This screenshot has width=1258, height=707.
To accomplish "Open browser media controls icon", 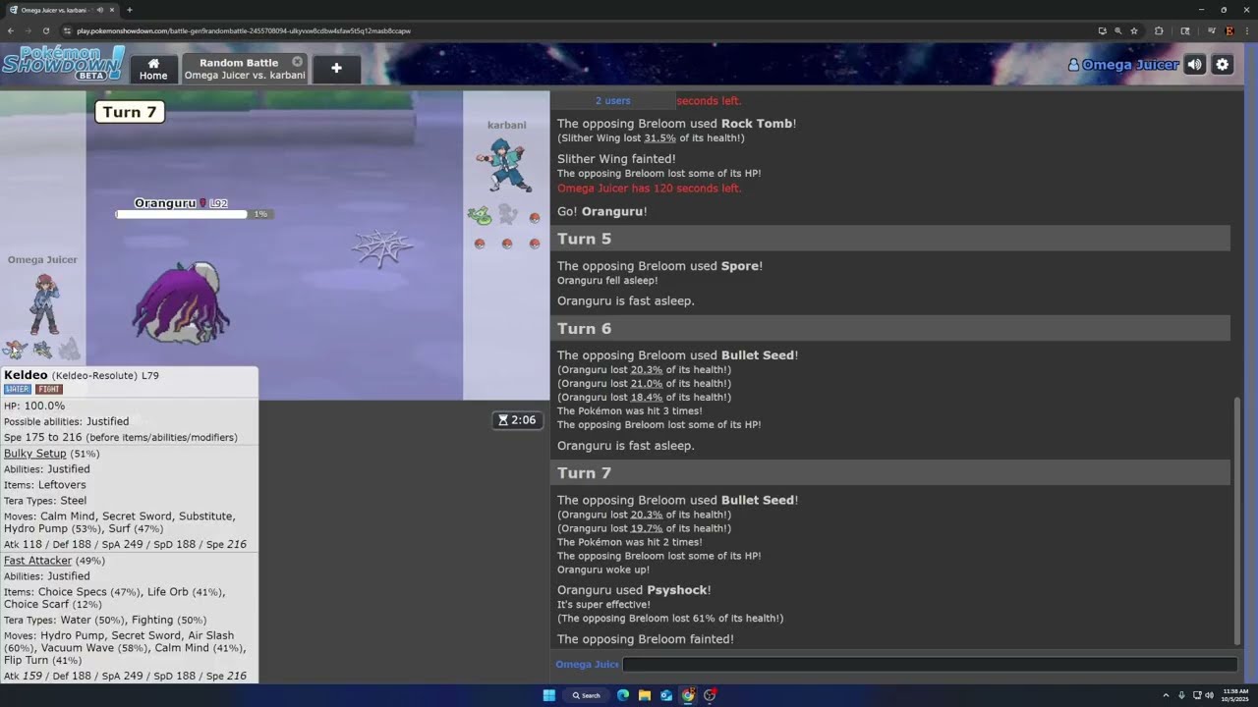I will click(1211, 30).
